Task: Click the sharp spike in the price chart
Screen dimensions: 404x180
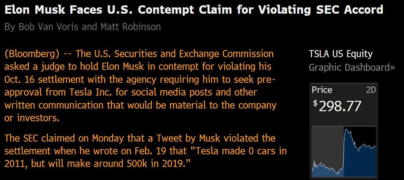Action: coord(344,133)
